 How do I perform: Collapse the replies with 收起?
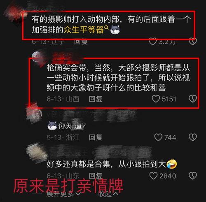click(108, 194)
